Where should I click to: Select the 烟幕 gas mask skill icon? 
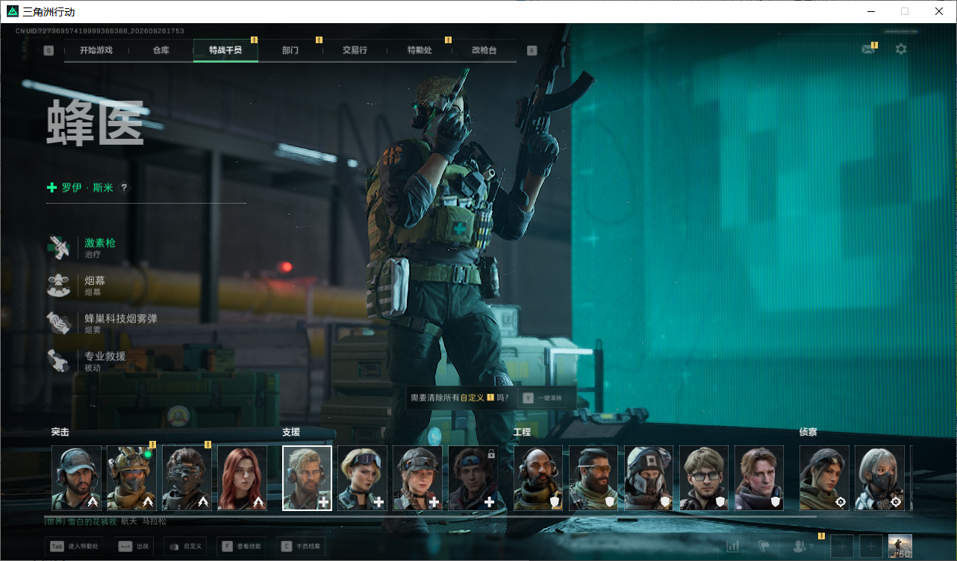click(58, 285)
